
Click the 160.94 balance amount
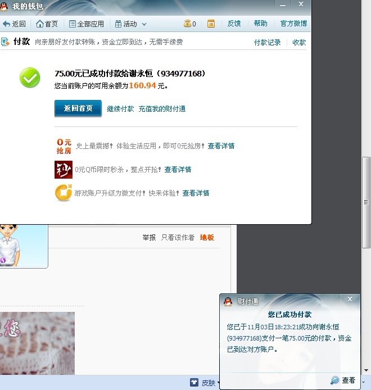coord(142,85)
